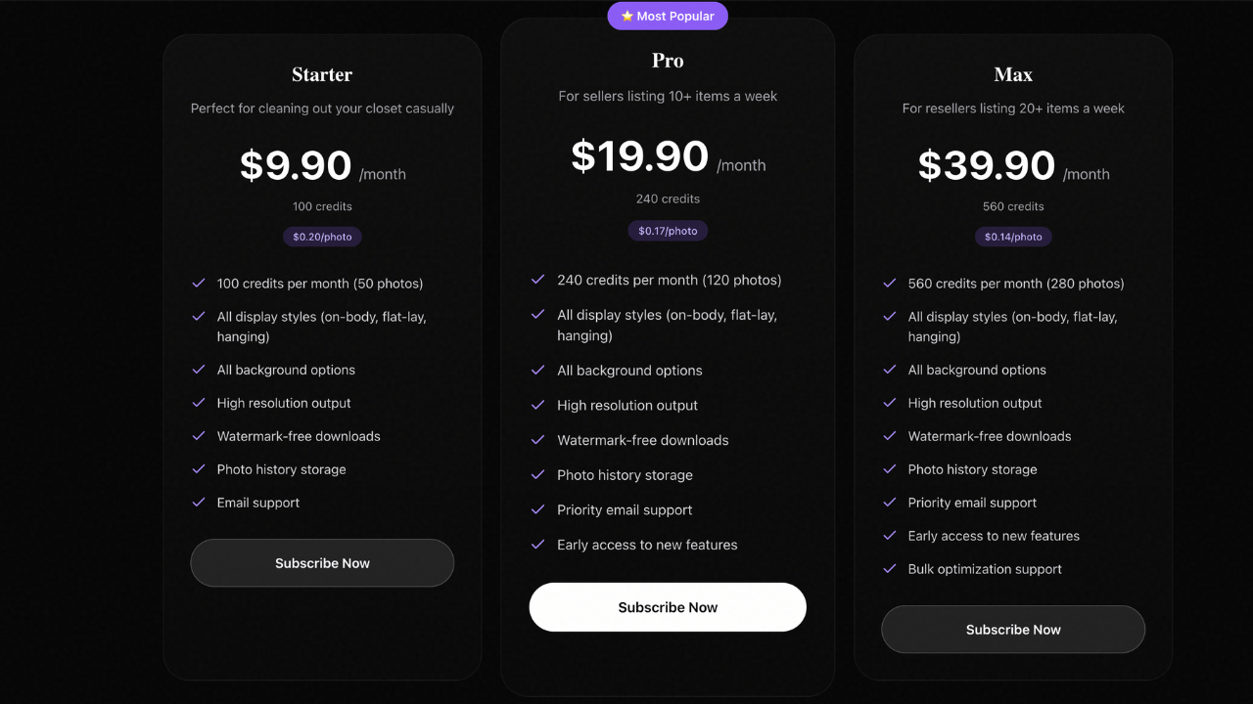The height and width of the screenshot is (704, 1253).
Task: Click the Pro plan title
Action: coord(668,61)
